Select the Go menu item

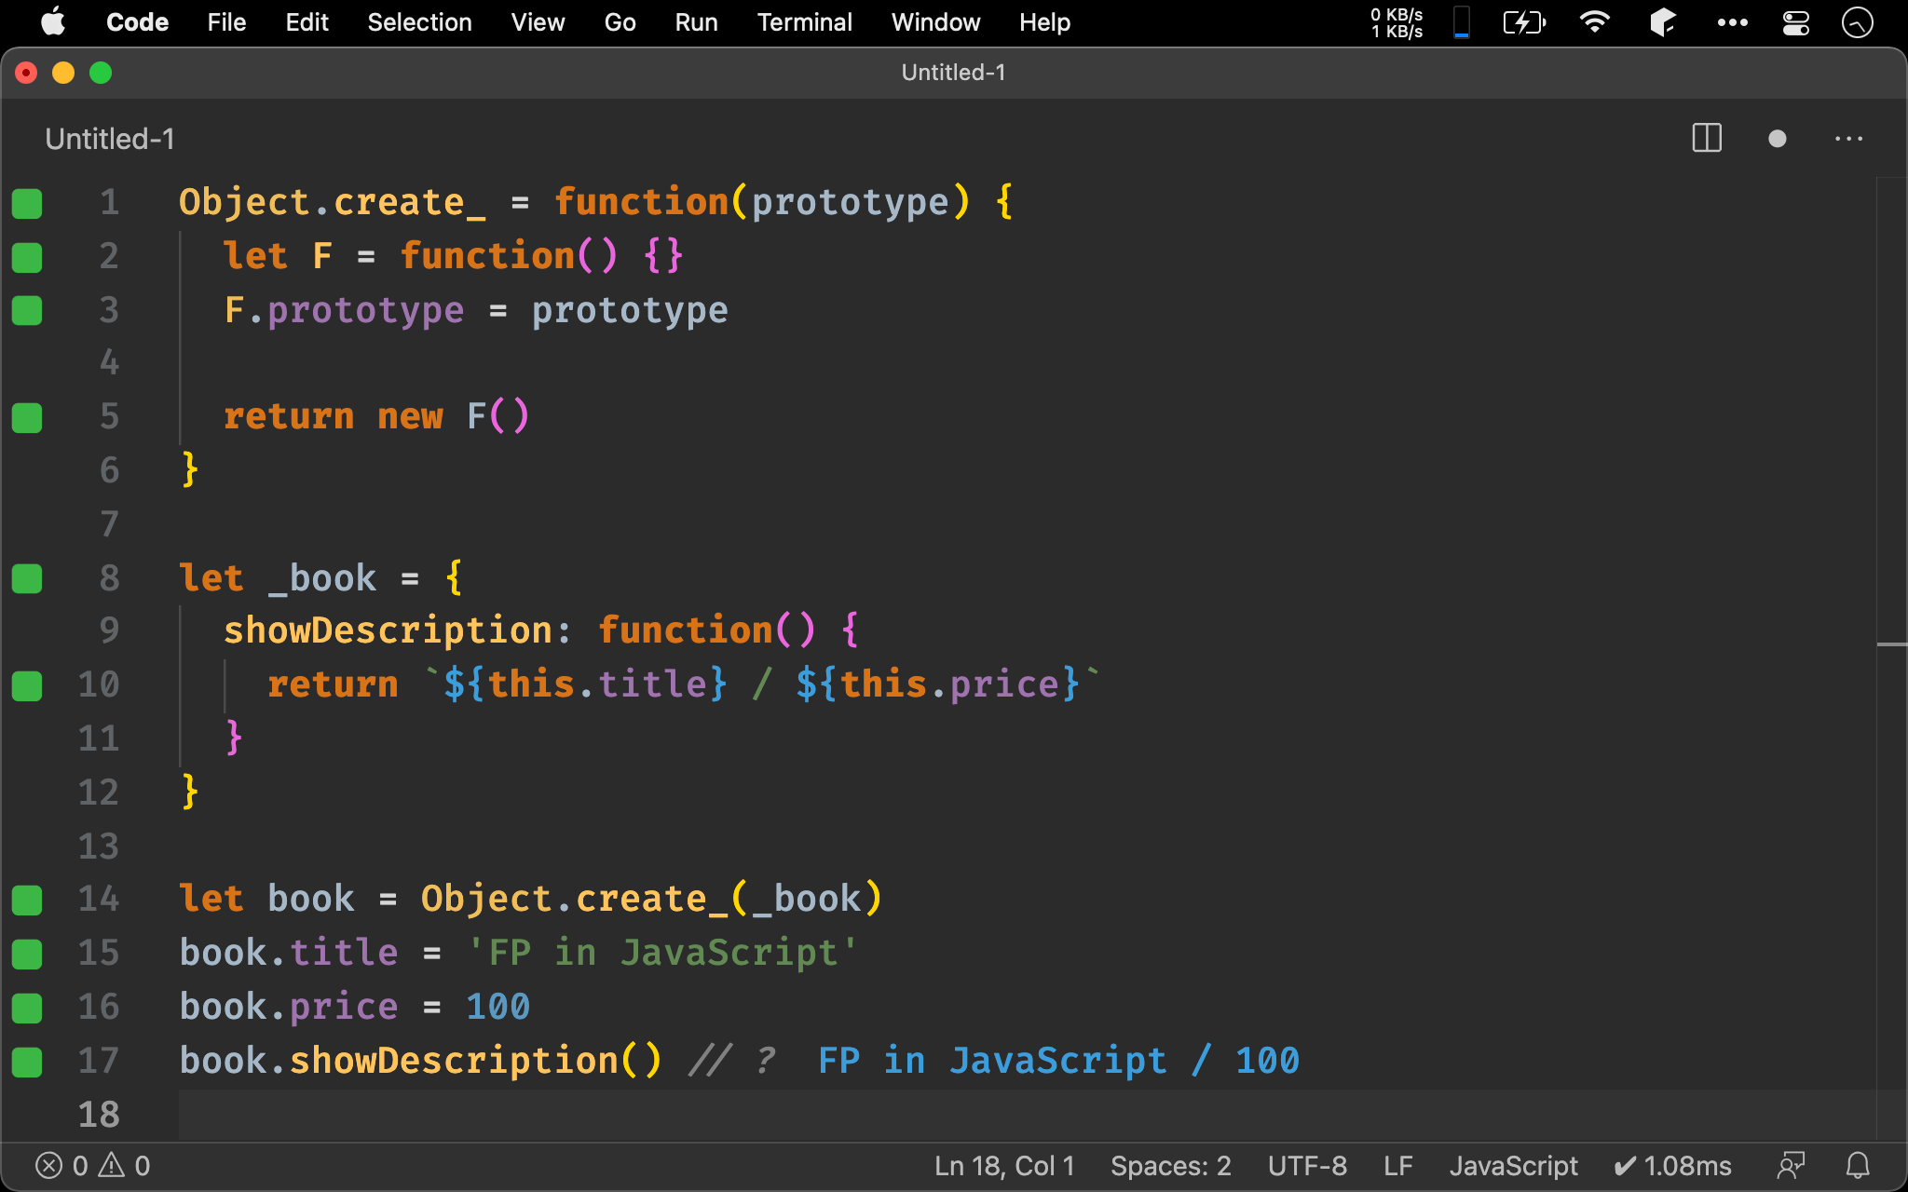[x=618, y=20]
